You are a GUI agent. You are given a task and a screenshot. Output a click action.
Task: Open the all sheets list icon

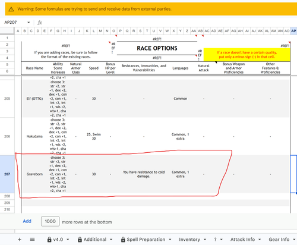click(x=32, y=240)
